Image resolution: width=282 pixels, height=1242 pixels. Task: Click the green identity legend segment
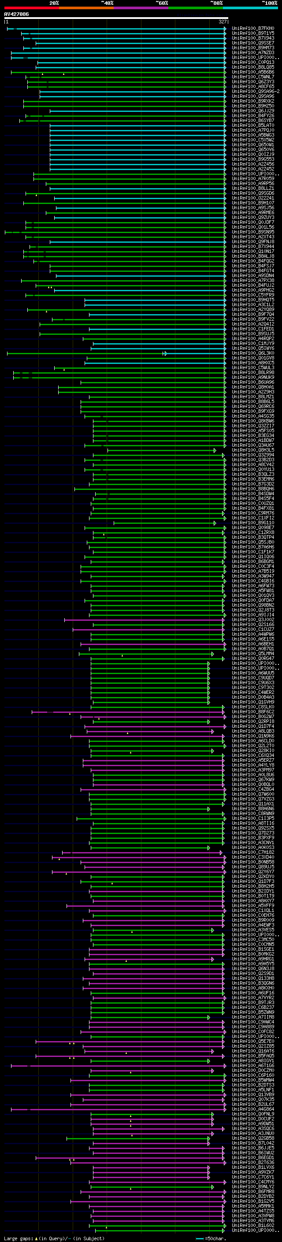[196, 8]
